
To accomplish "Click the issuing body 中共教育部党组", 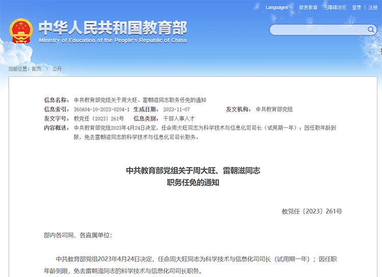I will (274, 109).
